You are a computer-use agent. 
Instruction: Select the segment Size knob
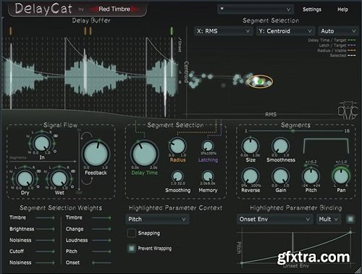pos(251,146)
